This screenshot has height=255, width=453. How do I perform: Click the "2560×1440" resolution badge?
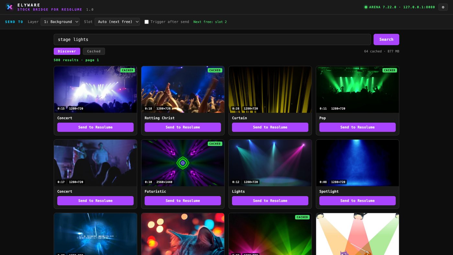[164, 182]
